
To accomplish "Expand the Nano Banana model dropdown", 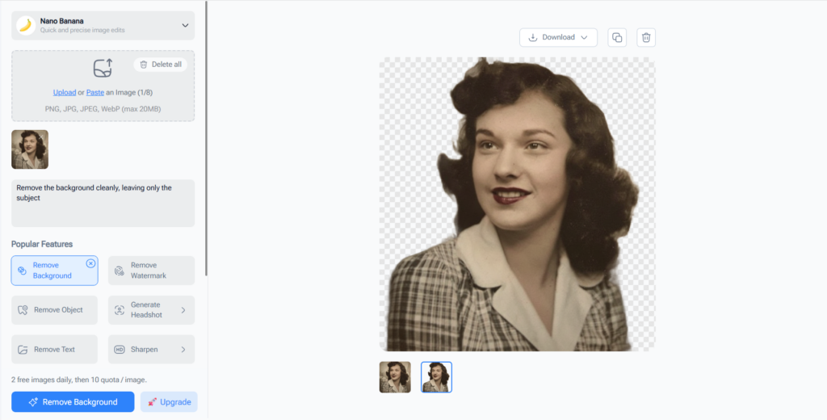I will tap(184, 25).
